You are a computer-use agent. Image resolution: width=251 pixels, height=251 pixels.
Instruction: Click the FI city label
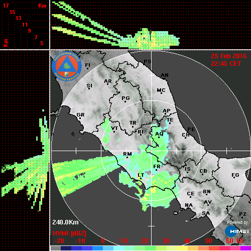(x=88, y=65)
